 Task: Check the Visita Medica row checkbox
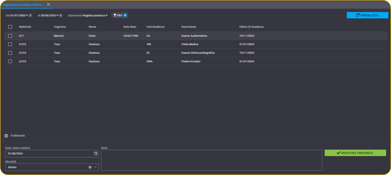pyautogui.click(x=10, y=44)
